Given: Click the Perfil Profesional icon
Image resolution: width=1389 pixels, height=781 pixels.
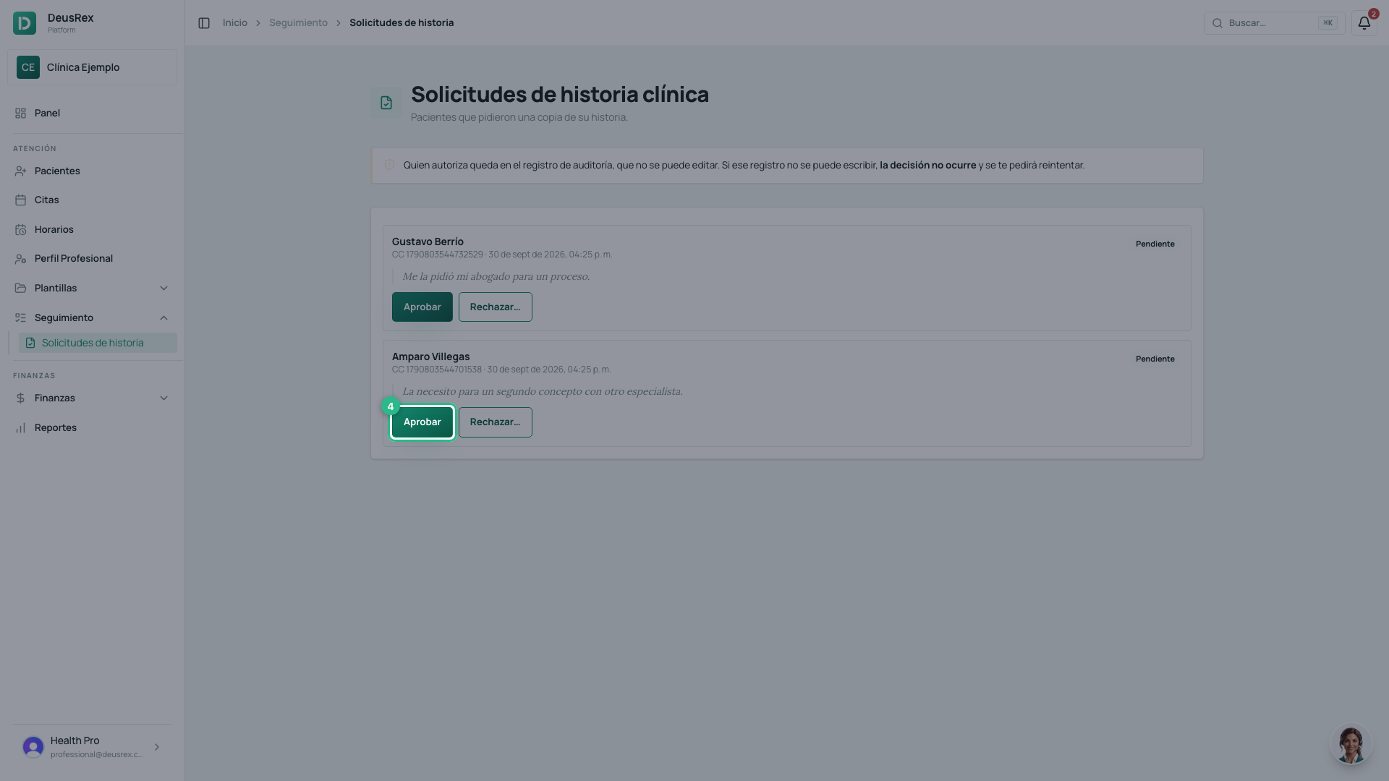Looking at the screenshot, I should (20, 259).
